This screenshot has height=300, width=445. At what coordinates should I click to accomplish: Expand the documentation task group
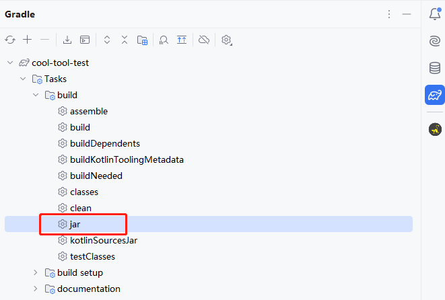36,289
